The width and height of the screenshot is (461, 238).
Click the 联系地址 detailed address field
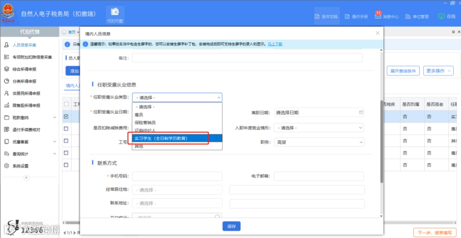click(x=297, y=203)
